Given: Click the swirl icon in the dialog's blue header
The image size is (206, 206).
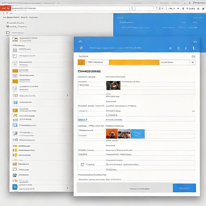Looking at the screenshot, I should [81, 48].
